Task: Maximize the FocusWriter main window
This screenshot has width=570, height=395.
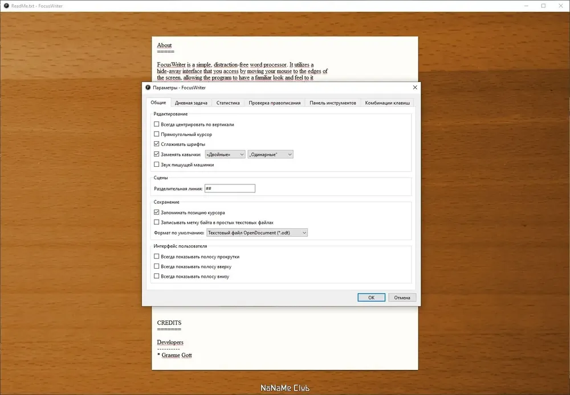Action: (x=543, y=6)
